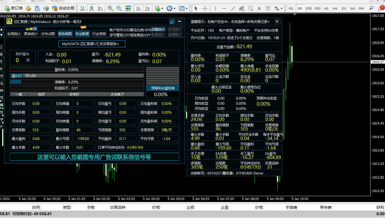The height and width of the screenshot is (218, 385).
Task: Open the 报告截图 tab
Action: [x=65, y=33]
